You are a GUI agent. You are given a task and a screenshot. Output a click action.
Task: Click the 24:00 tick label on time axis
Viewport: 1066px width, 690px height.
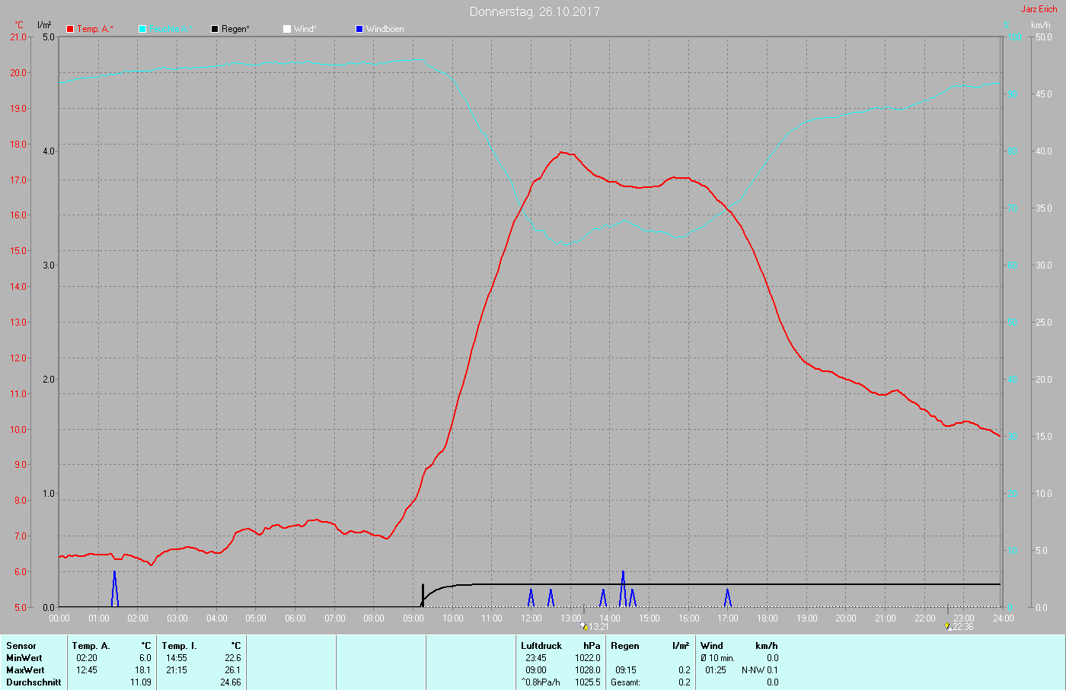pyautogui.click(x=1004, y=618)
